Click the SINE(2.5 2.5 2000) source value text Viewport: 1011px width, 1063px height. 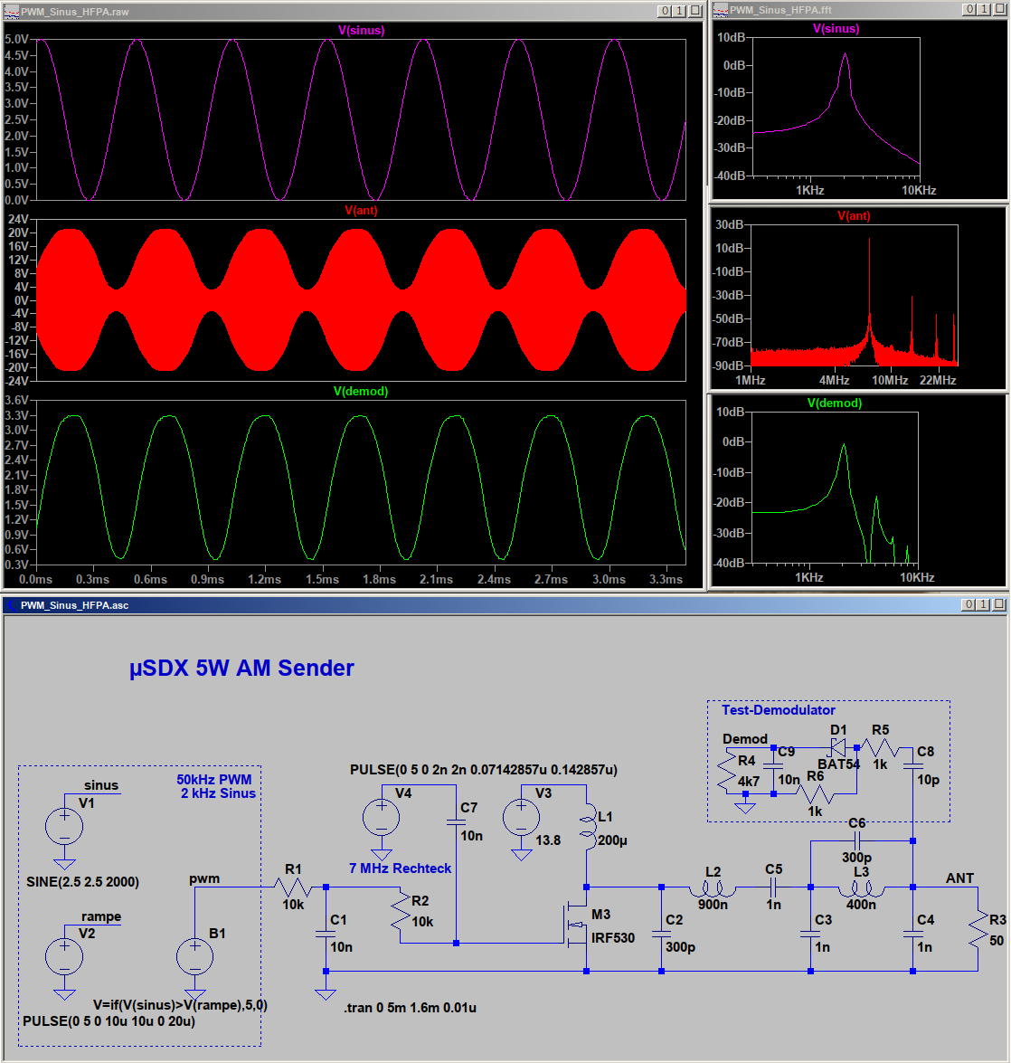tap(83, 882)
